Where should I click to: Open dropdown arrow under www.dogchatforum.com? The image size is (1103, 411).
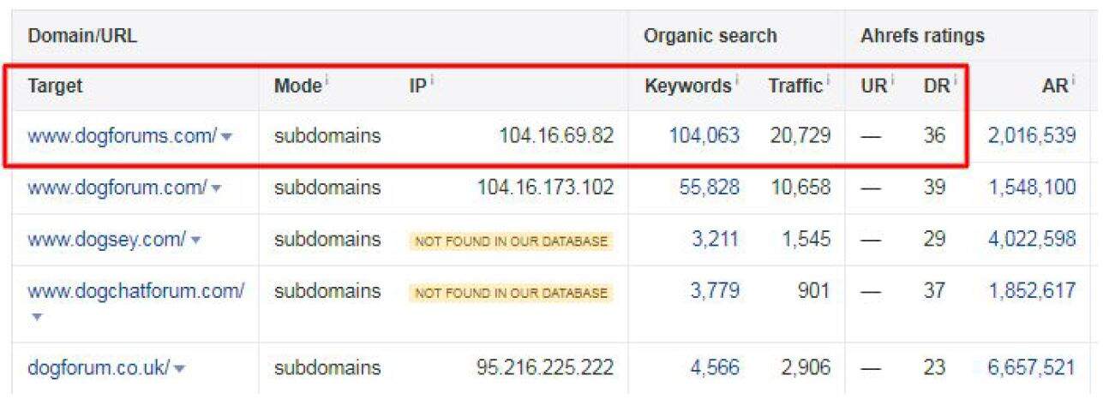tap(36, 317)
